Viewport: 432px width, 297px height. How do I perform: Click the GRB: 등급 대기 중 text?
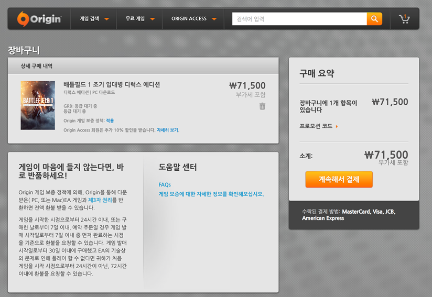click(80, 106)
